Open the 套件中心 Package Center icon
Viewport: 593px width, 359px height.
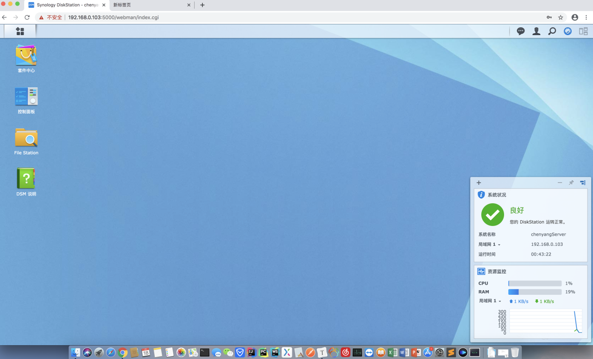(26, 55)
